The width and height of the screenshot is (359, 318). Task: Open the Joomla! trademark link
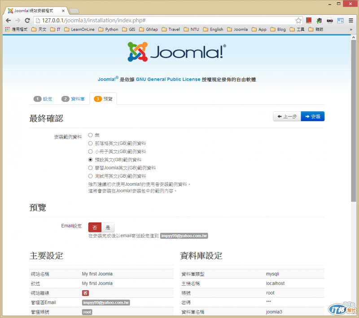[x=108, y=79]
